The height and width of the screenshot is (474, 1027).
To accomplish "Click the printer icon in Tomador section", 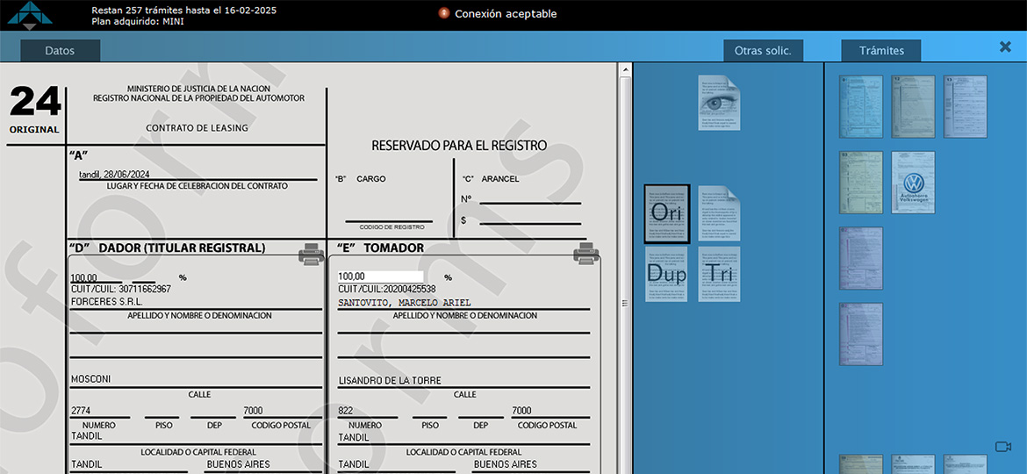I will coord(585,254).
